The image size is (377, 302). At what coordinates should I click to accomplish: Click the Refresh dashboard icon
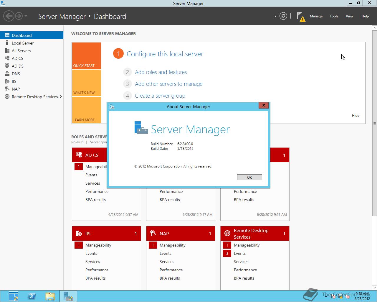[283, 16]
